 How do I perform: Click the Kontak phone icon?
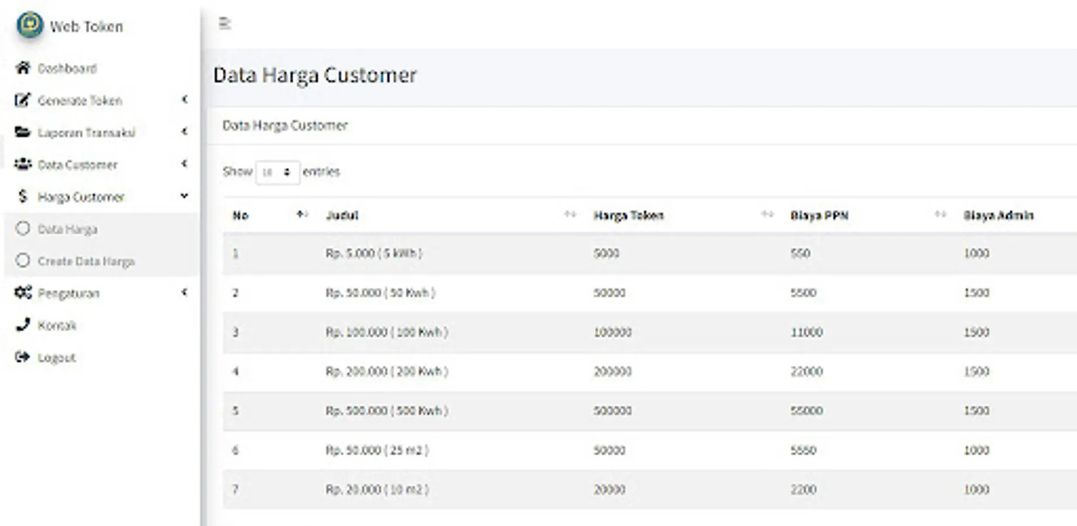tap(23, 325)
